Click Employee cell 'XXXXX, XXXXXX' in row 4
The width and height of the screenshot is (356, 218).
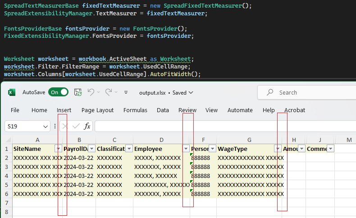point(161,176)
